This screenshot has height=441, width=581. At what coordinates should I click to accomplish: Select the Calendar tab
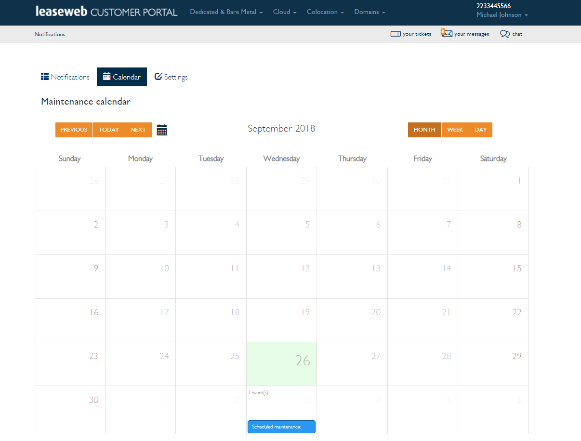click(122, 77)
